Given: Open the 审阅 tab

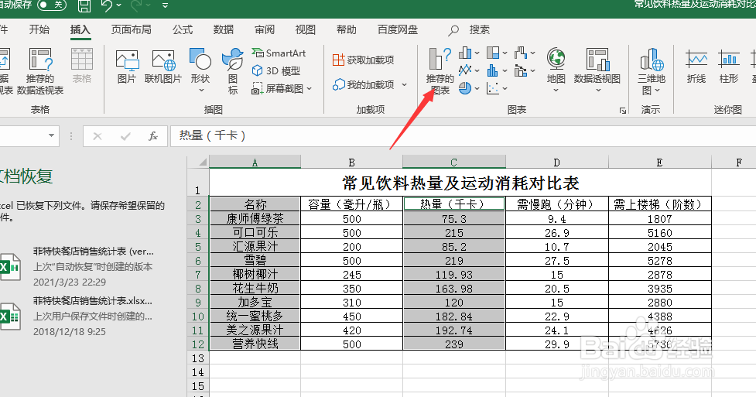Looking at the screenshot, I should coord(265,30).
